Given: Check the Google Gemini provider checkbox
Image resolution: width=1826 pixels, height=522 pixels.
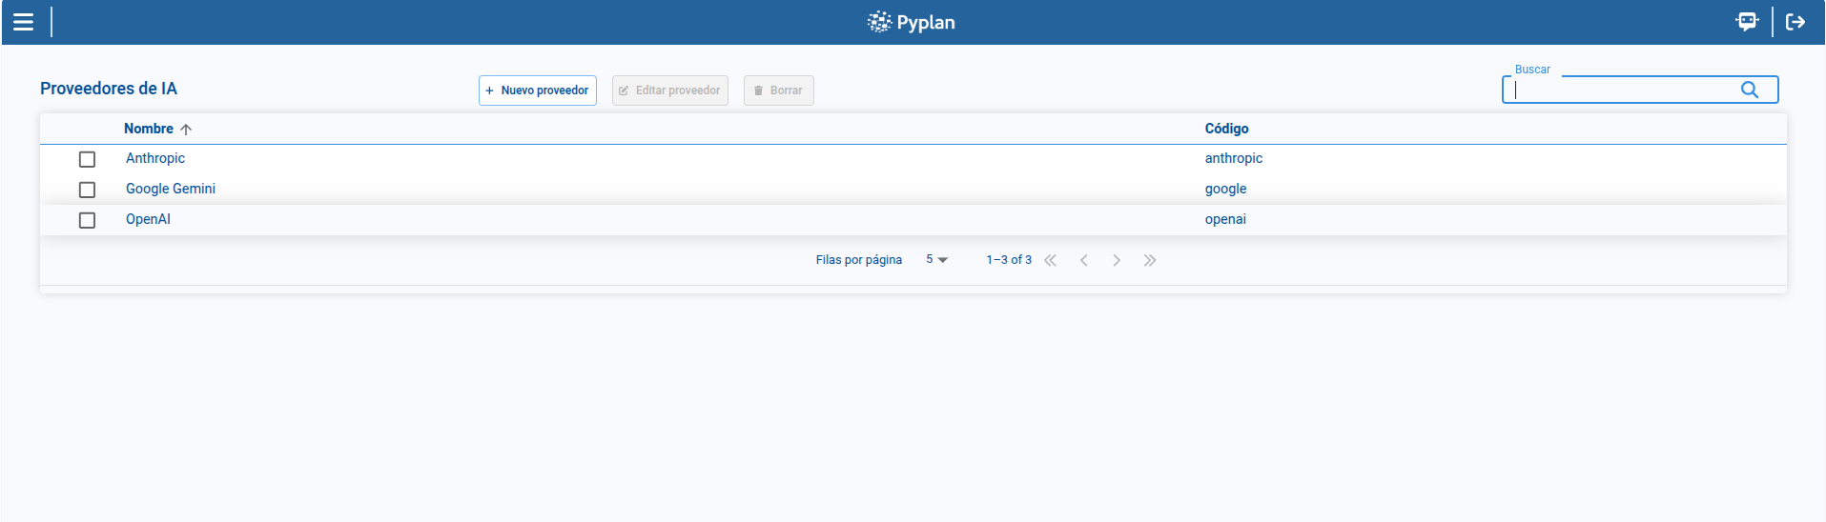Looking at the screenshot, I should pyautogui.click(x=87, y=190).
